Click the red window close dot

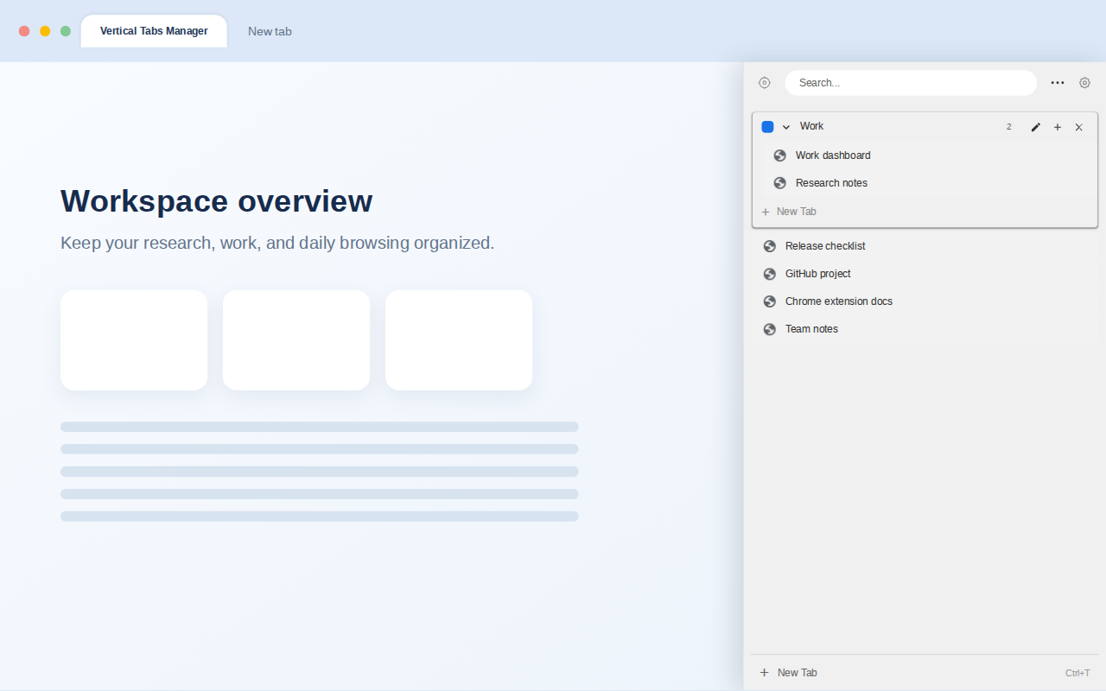click(24, 31)
